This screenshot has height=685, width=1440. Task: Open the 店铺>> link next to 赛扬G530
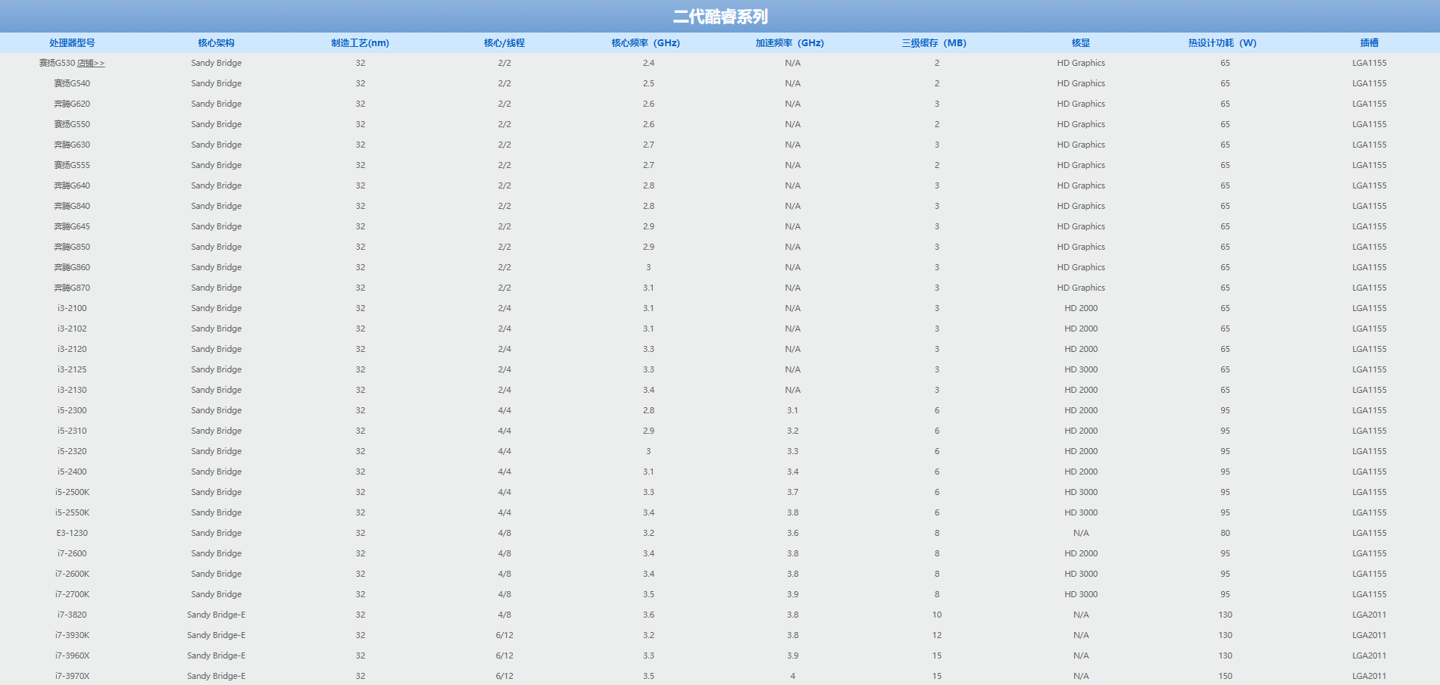pos(91,63)
